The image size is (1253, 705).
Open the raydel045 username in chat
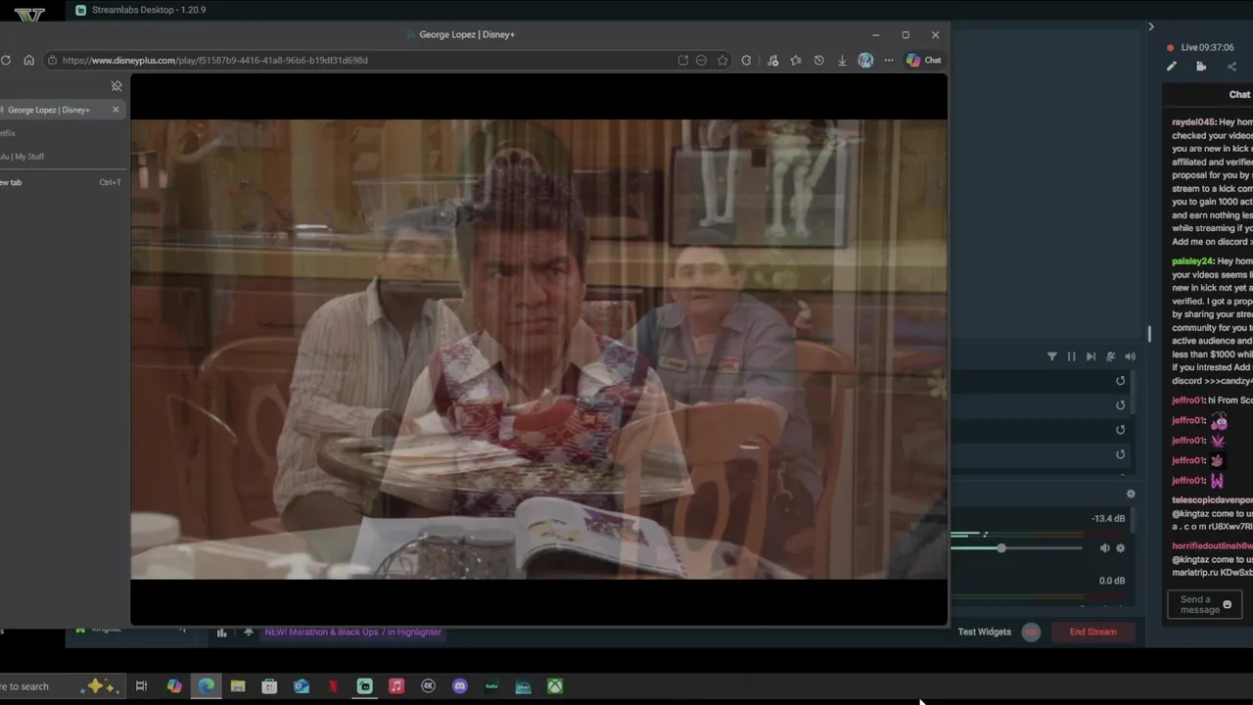(x=1193, y=122)
